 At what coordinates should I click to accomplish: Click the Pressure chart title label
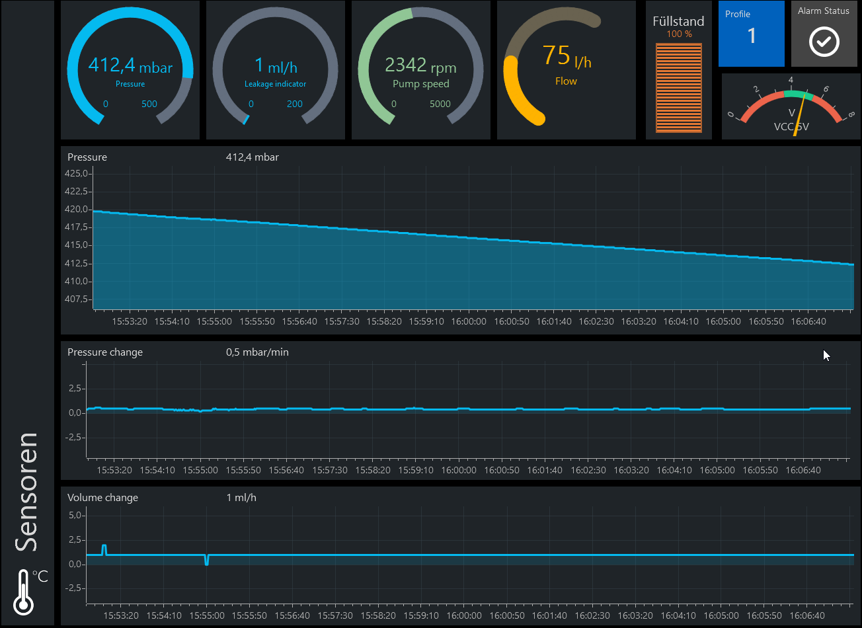click(x=87, y=157)
